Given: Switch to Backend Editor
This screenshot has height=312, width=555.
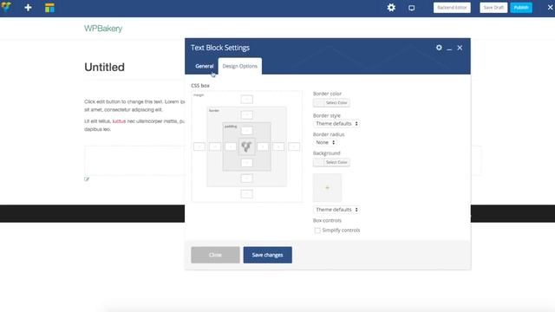Looking at the screenshot, I should 452,8.
